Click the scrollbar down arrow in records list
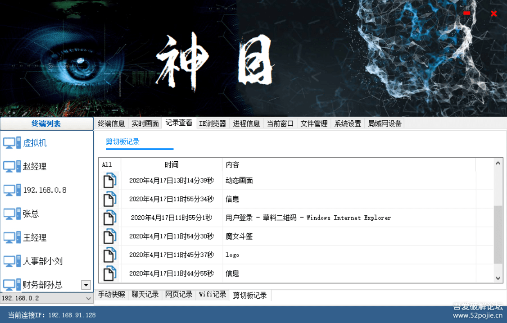The image size is (507, 323). point(498,278)
